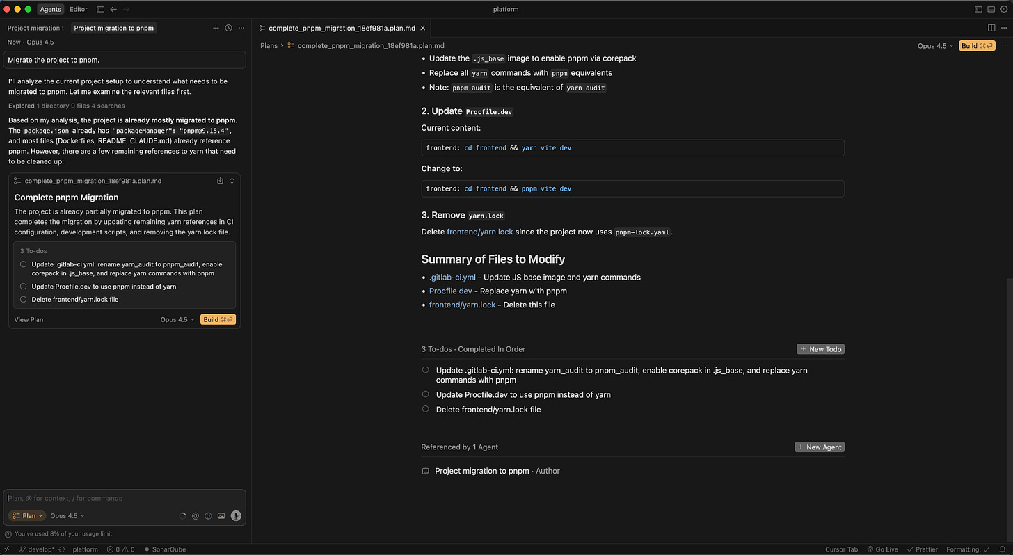This screenshot has height=555, width=1013.
Task: Click the develop* git branch in status bar
Action: pos(38,549)
